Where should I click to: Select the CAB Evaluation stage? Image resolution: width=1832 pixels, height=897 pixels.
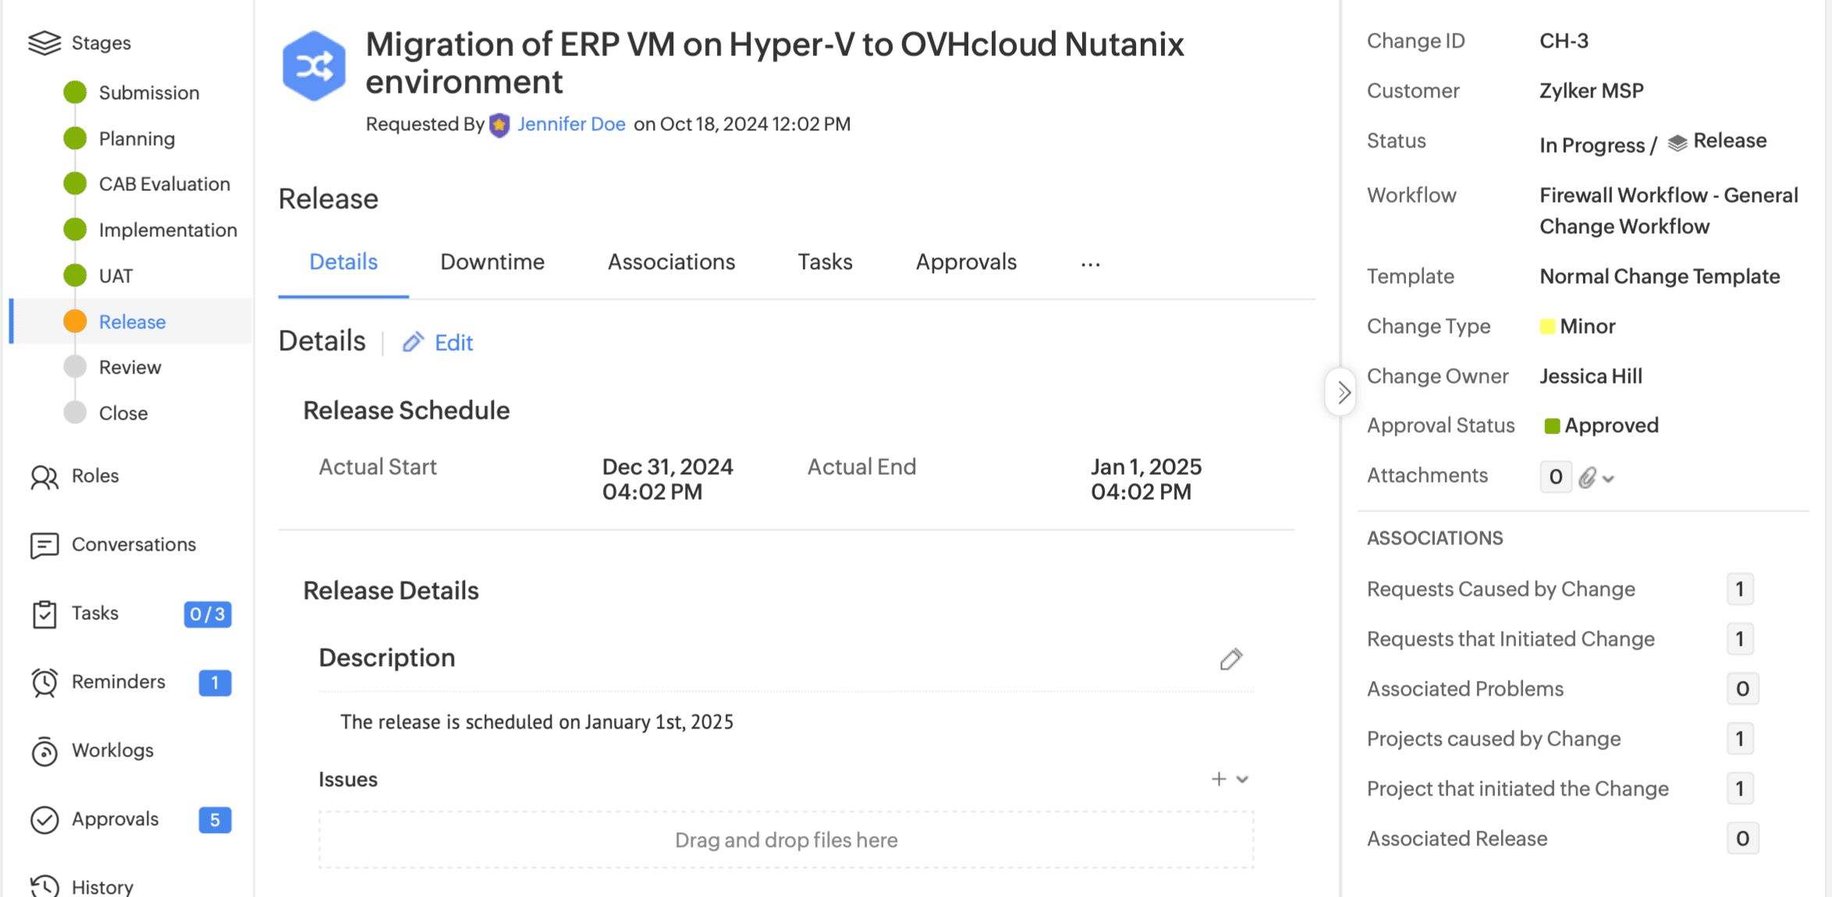[164, 184]
